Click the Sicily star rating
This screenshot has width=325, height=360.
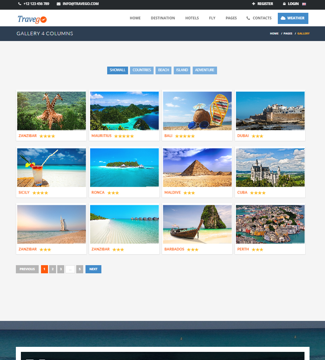(40, 193)
